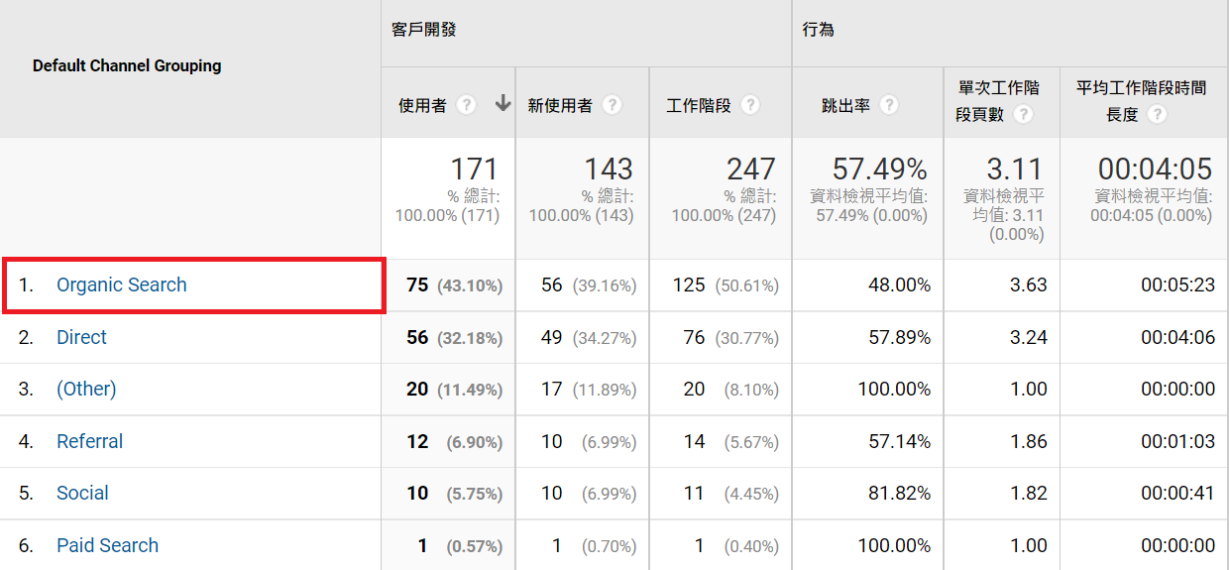
Task: Open the (Other) channel link
Action: coord(86,389)
